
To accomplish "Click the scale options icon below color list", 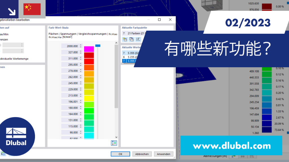I will [114, 143].
